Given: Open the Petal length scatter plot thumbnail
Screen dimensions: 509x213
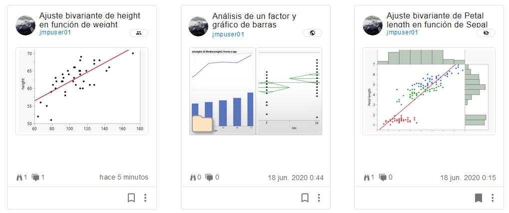Looking at the screenshot, I should pyautogui.click(x=429, y=91).
